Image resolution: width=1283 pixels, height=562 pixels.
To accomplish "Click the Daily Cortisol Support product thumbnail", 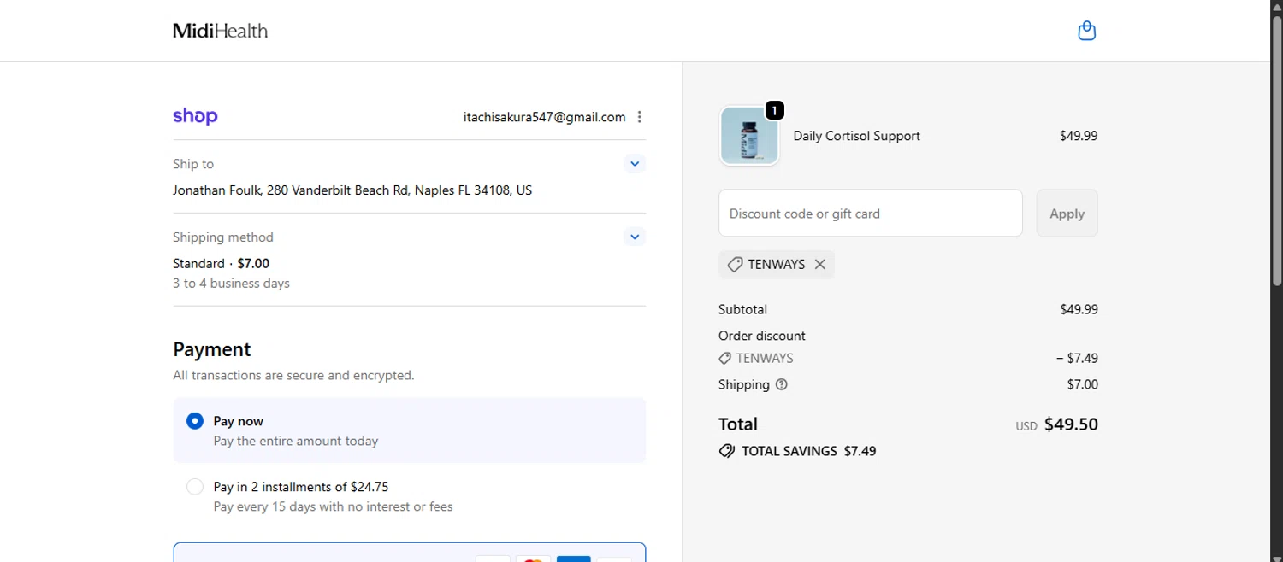I will click(749, 136).
